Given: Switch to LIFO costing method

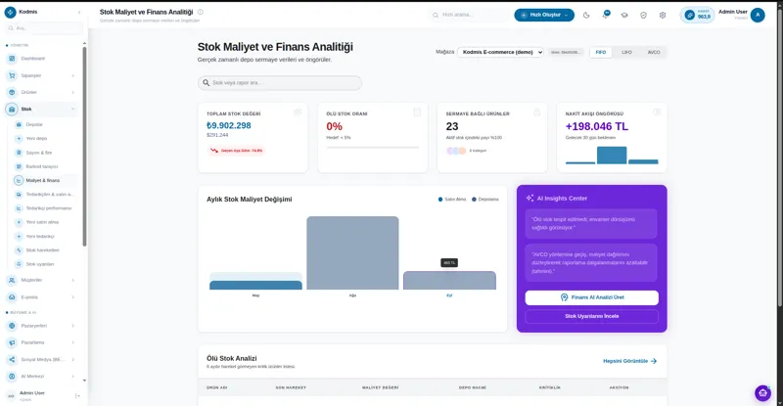Looking at the screenshot, I should (626, 52).
